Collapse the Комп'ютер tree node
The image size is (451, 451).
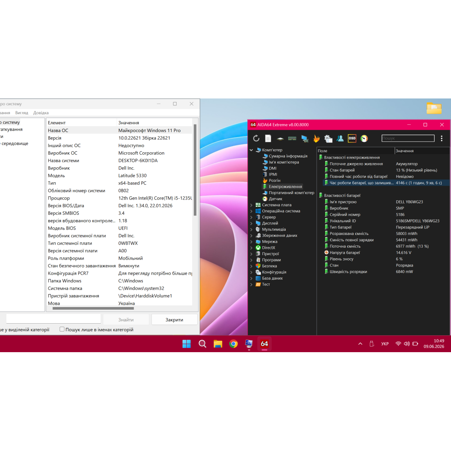[251, 150]
